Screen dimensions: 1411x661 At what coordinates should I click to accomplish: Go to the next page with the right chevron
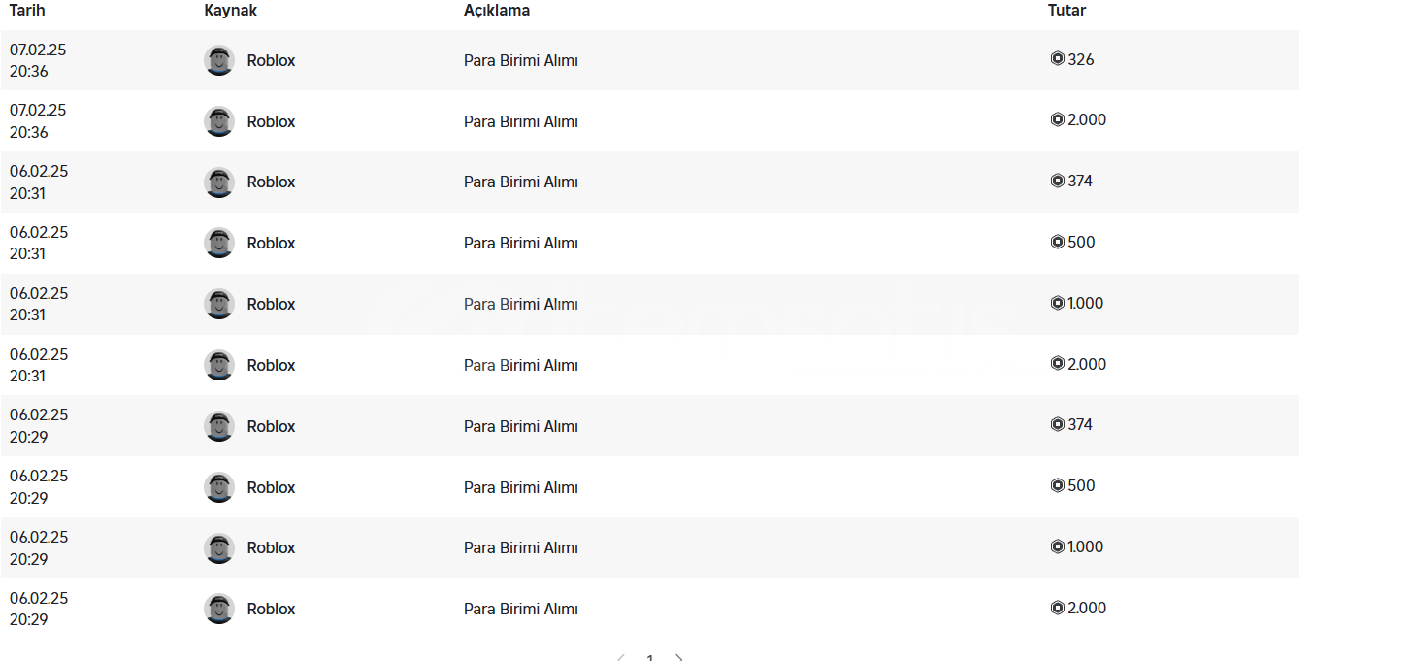click(x=679, y=658)
